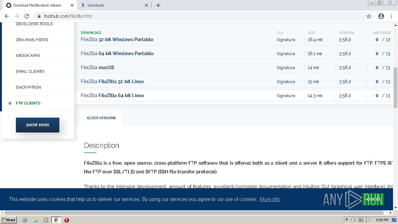This screenshot has height=224, width=398.
Task: Download FileZilla 64-bit Windows Portable
Action: pos(117,54)
